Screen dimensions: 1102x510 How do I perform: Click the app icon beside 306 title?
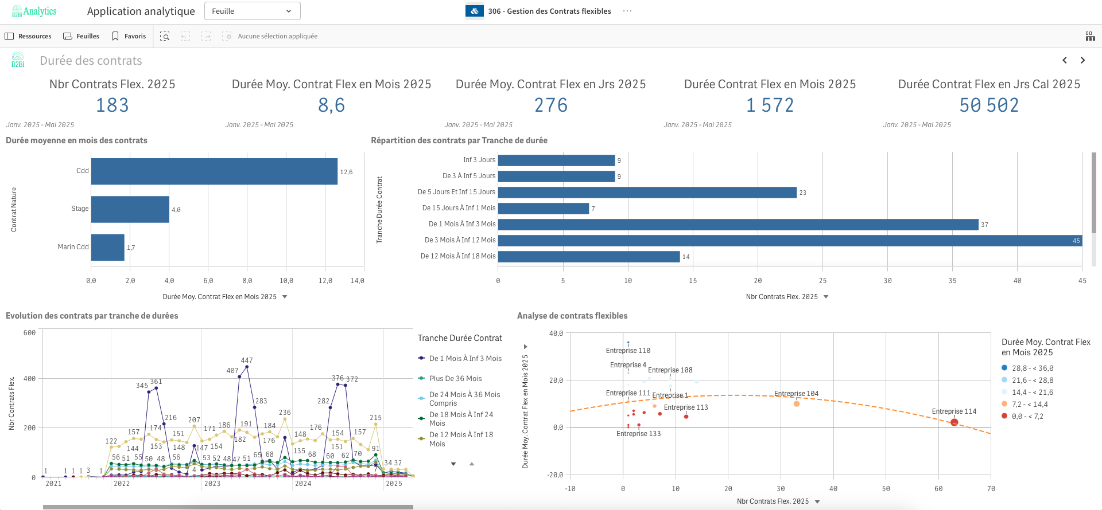pos(474,11)
